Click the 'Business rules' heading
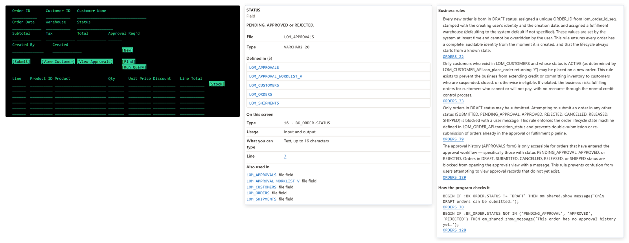Screen dimensions: 629x243 [x=451, y=11]
